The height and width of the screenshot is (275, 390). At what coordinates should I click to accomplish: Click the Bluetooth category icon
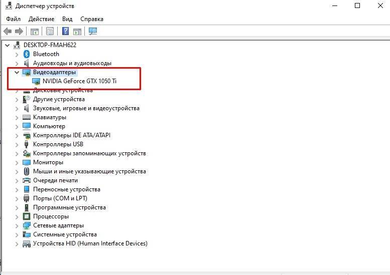coord(27,54)
